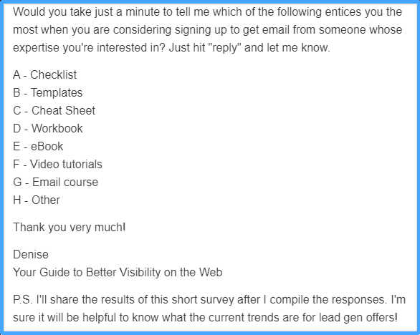Viewport: 420px width, 335px height.
Task: Click the "A - Checklist" option line
Action: 44,74
